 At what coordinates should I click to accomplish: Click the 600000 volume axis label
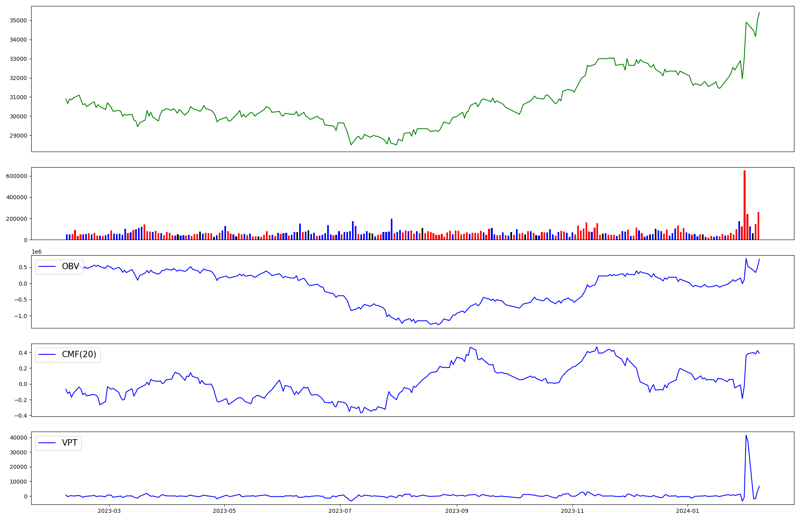tap(16, 176)
